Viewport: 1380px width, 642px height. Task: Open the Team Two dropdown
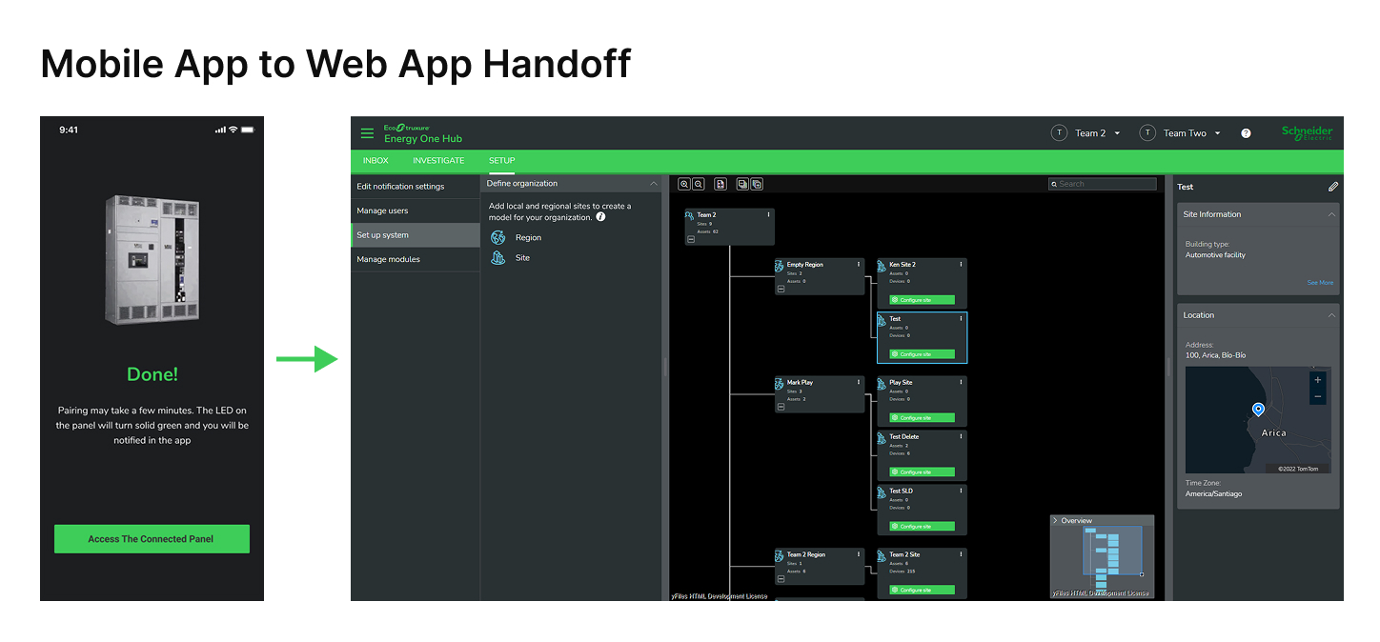pos(1180,133)
